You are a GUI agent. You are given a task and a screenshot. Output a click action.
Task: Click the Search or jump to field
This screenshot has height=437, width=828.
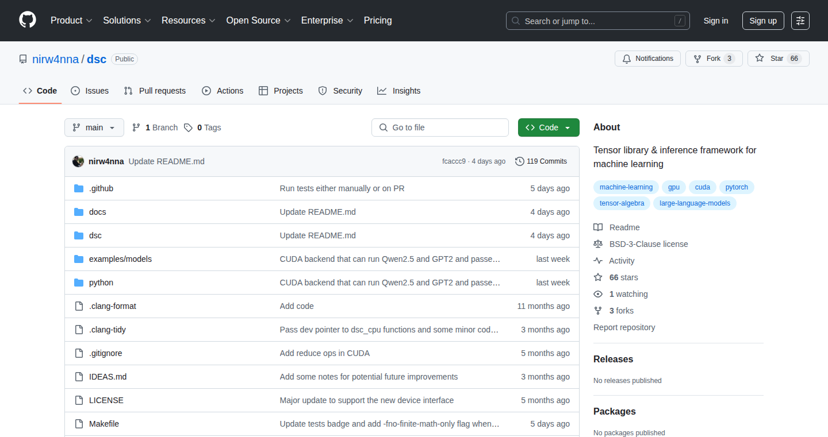pos(598,21)
